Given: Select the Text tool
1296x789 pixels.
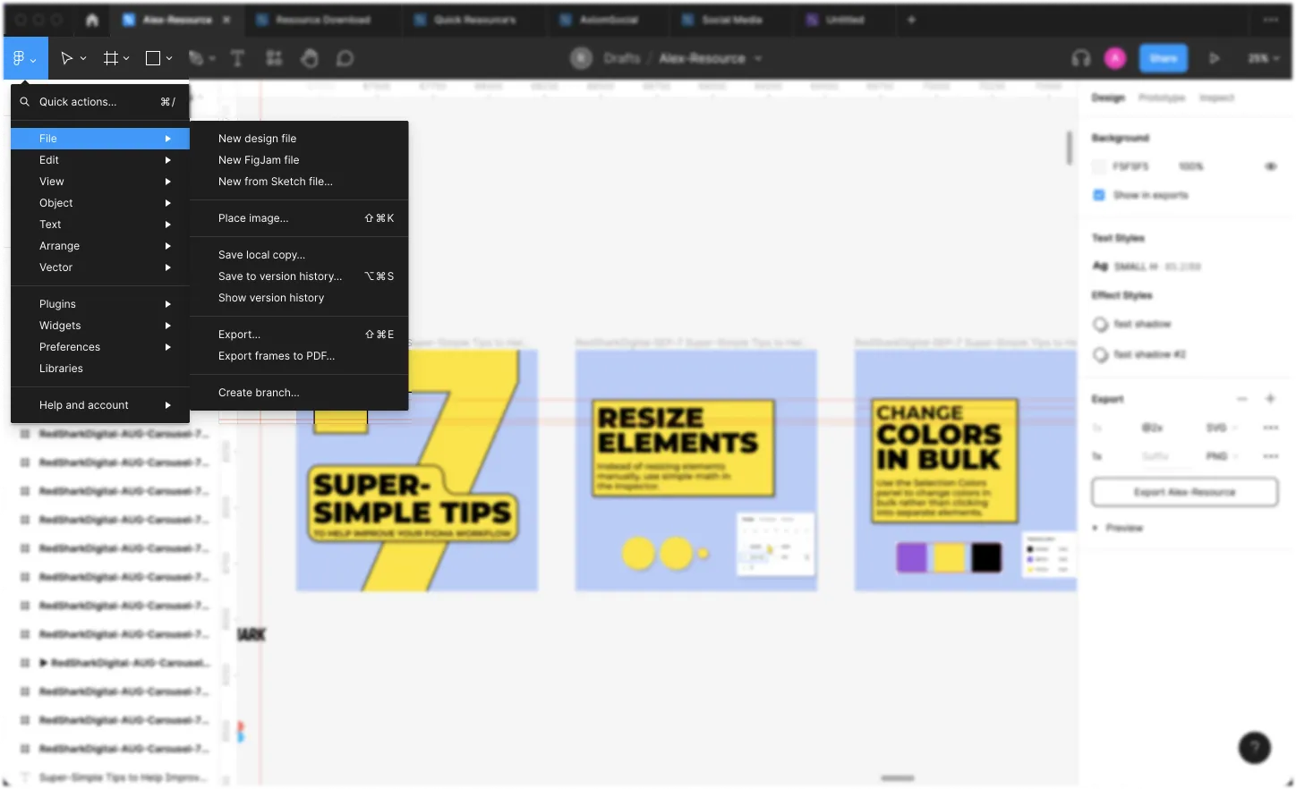Looking at the screenshot, I should coord(238,58).
